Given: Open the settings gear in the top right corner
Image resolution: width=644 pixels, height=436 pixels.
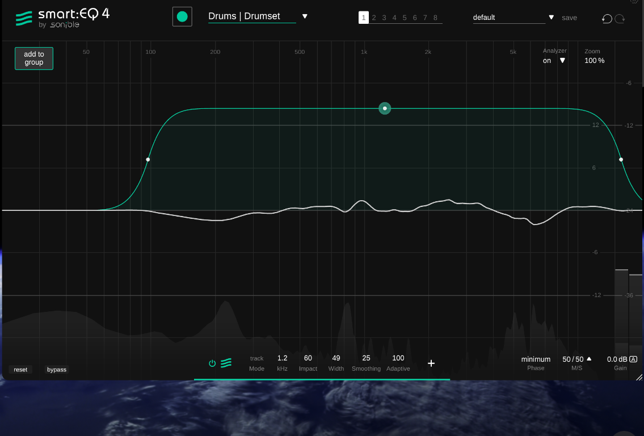Looking at the screenshot, I should click(x=634, y=2).
